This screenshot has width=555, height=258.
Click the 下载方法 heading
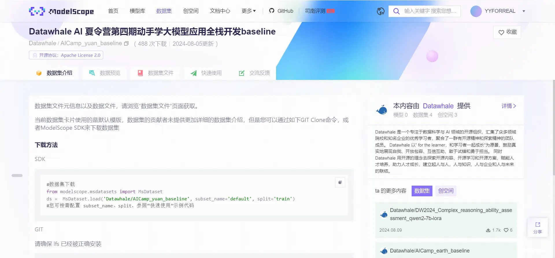tap(46, 145)
